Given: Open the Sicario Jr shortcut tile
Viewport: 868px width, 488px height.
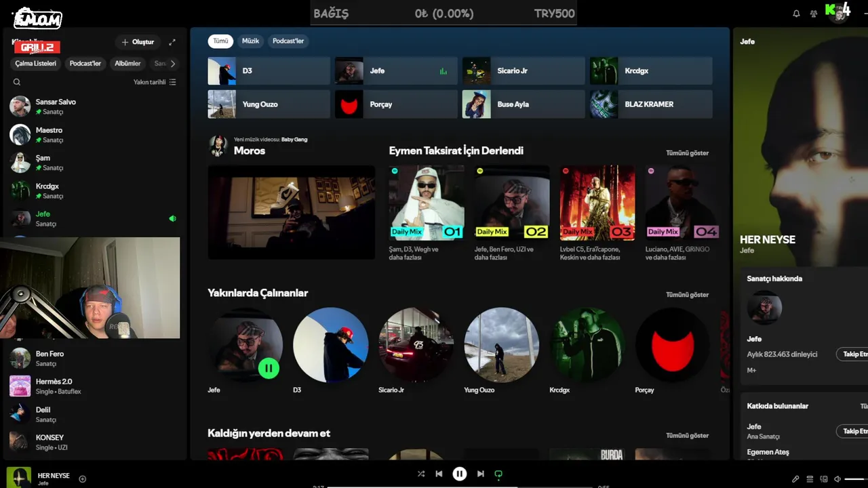Looking at the screenshot, I should click(x=524, y=71).
